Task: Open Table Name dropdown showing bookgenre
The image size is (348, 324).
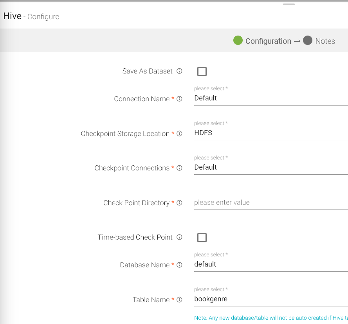Action: point(270,299)
